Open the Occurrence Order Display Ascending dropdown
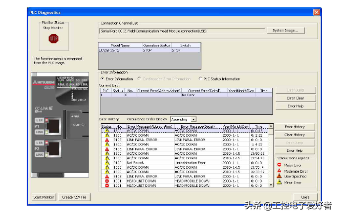 click(183, 119)
